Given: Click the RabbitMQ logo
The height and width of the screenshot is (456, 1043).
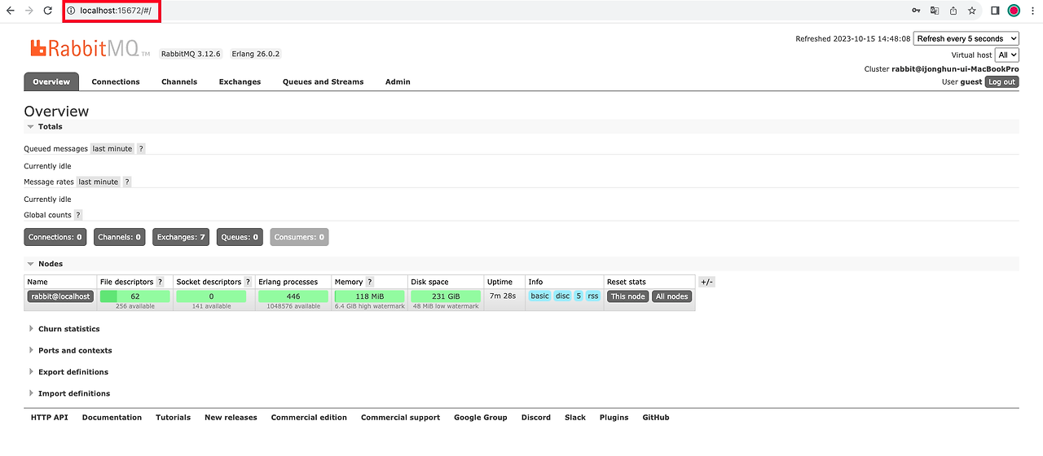Looking at the screenshot, I should [x=90, y=49].
